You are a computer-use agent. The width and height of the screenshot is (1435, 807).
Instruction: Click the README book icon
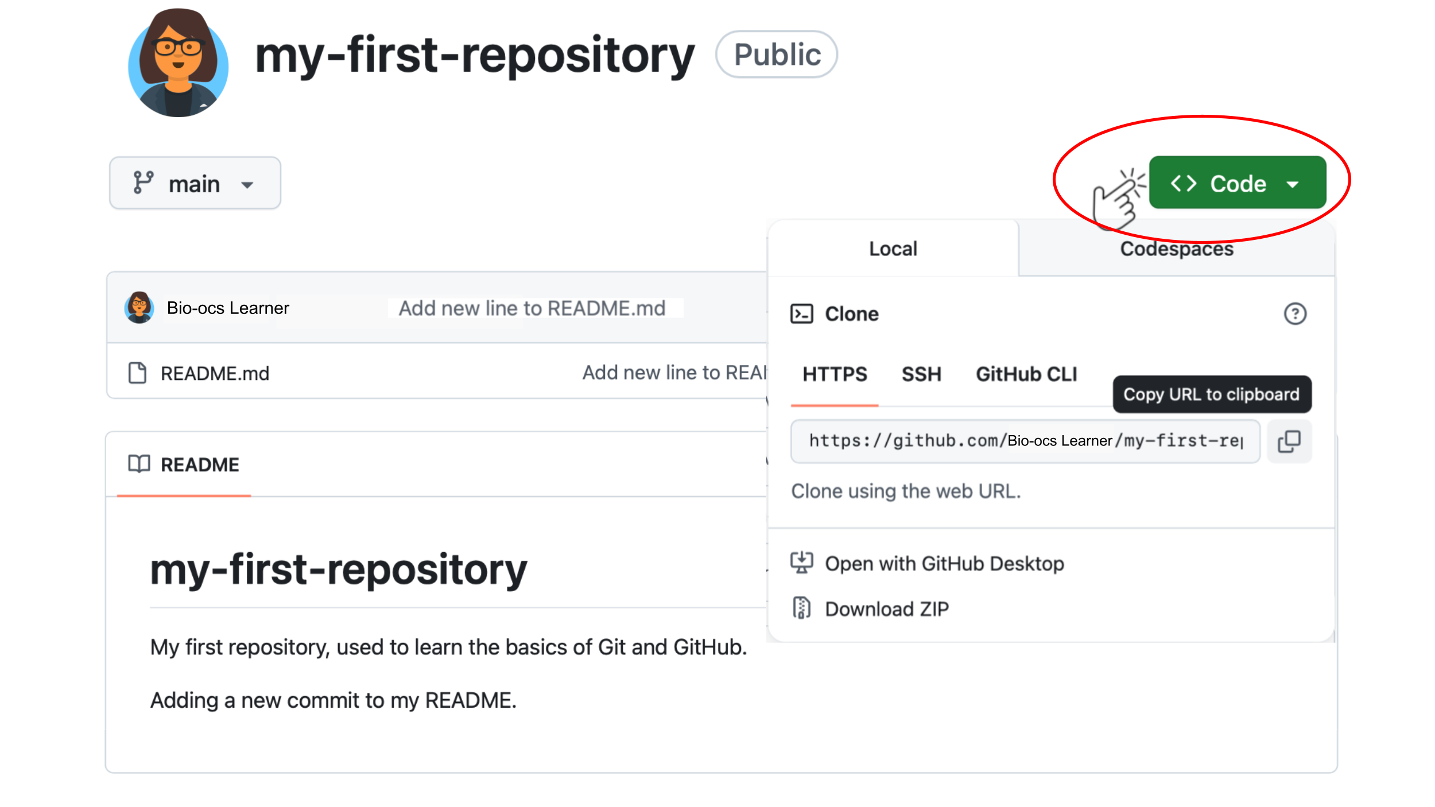[x=139, y=464]
